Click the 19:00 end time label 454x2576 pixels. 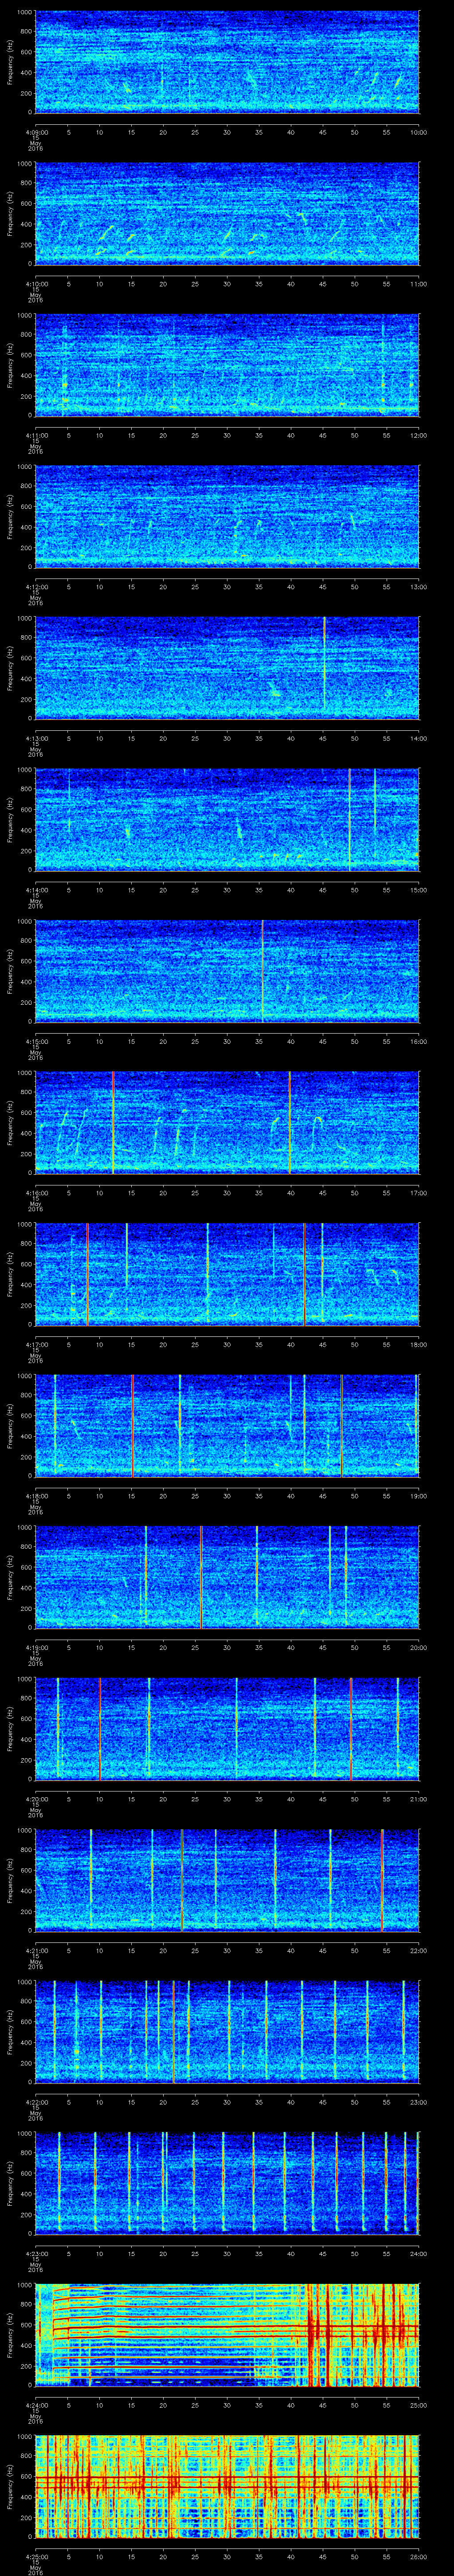(x=418, y=1495)
